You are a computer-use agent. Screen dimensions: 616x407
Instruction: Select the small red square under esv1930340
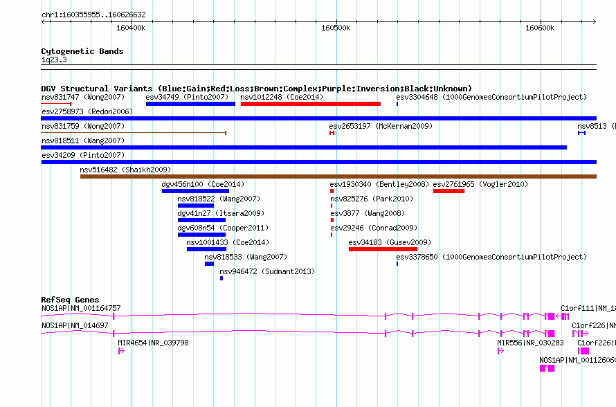pyautogui.click(x=332, y=191)
